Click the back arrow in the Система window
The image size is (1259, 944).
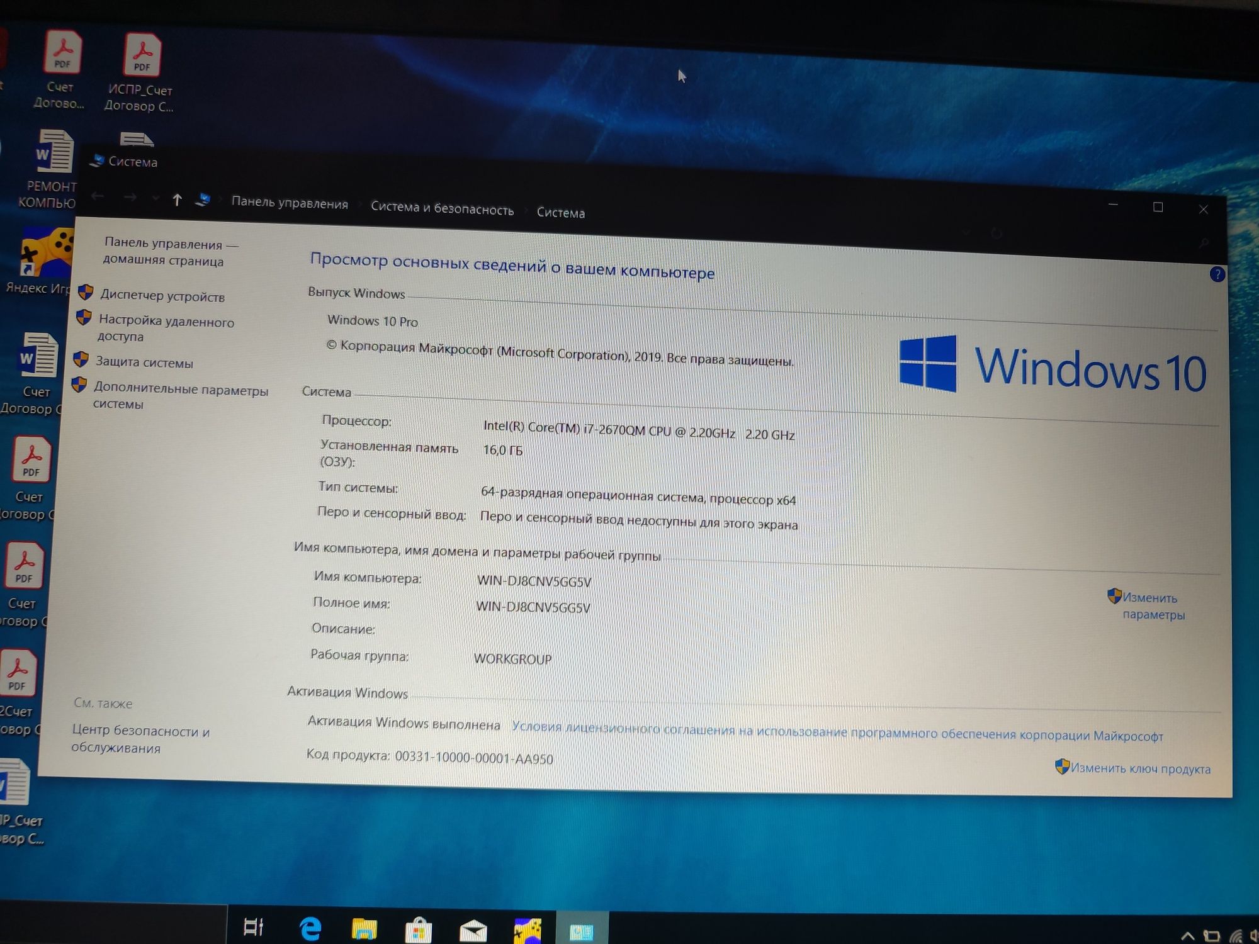pyautogui.click(x=98, y=196)
